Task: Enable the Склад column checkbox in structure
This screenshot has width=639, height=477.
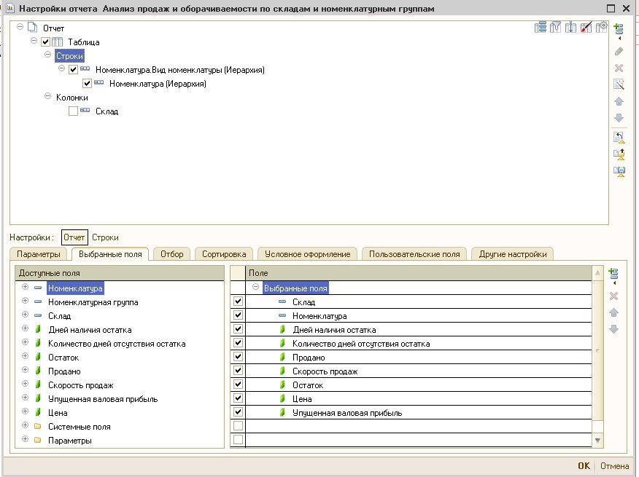Action: 73,111
